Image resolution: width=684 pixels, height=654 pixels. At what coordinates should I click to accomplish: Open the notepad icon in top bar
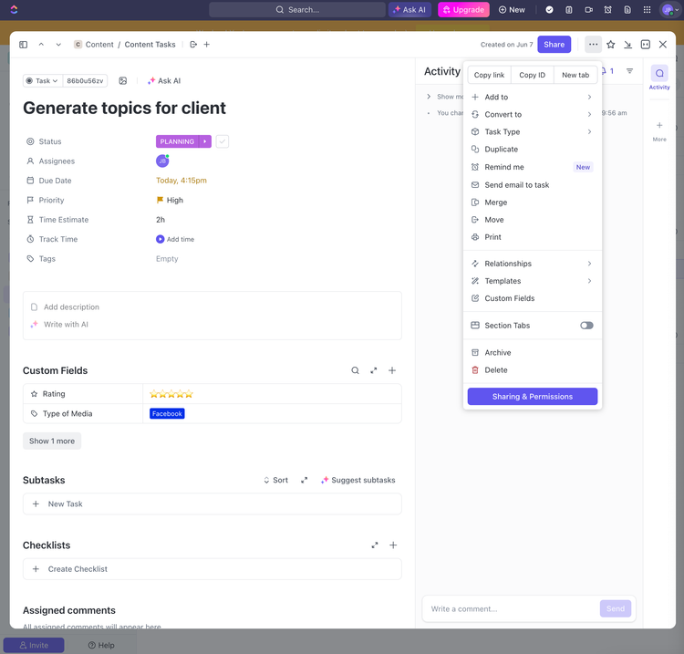tap(569, 10)
